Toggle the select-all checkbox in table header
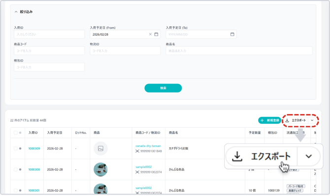Image resolution: width=330 pixels, height=196 pixels. coord(16,133)
